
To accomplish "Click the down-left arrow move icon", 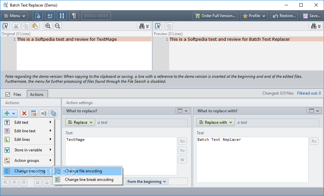I will 38,183.
